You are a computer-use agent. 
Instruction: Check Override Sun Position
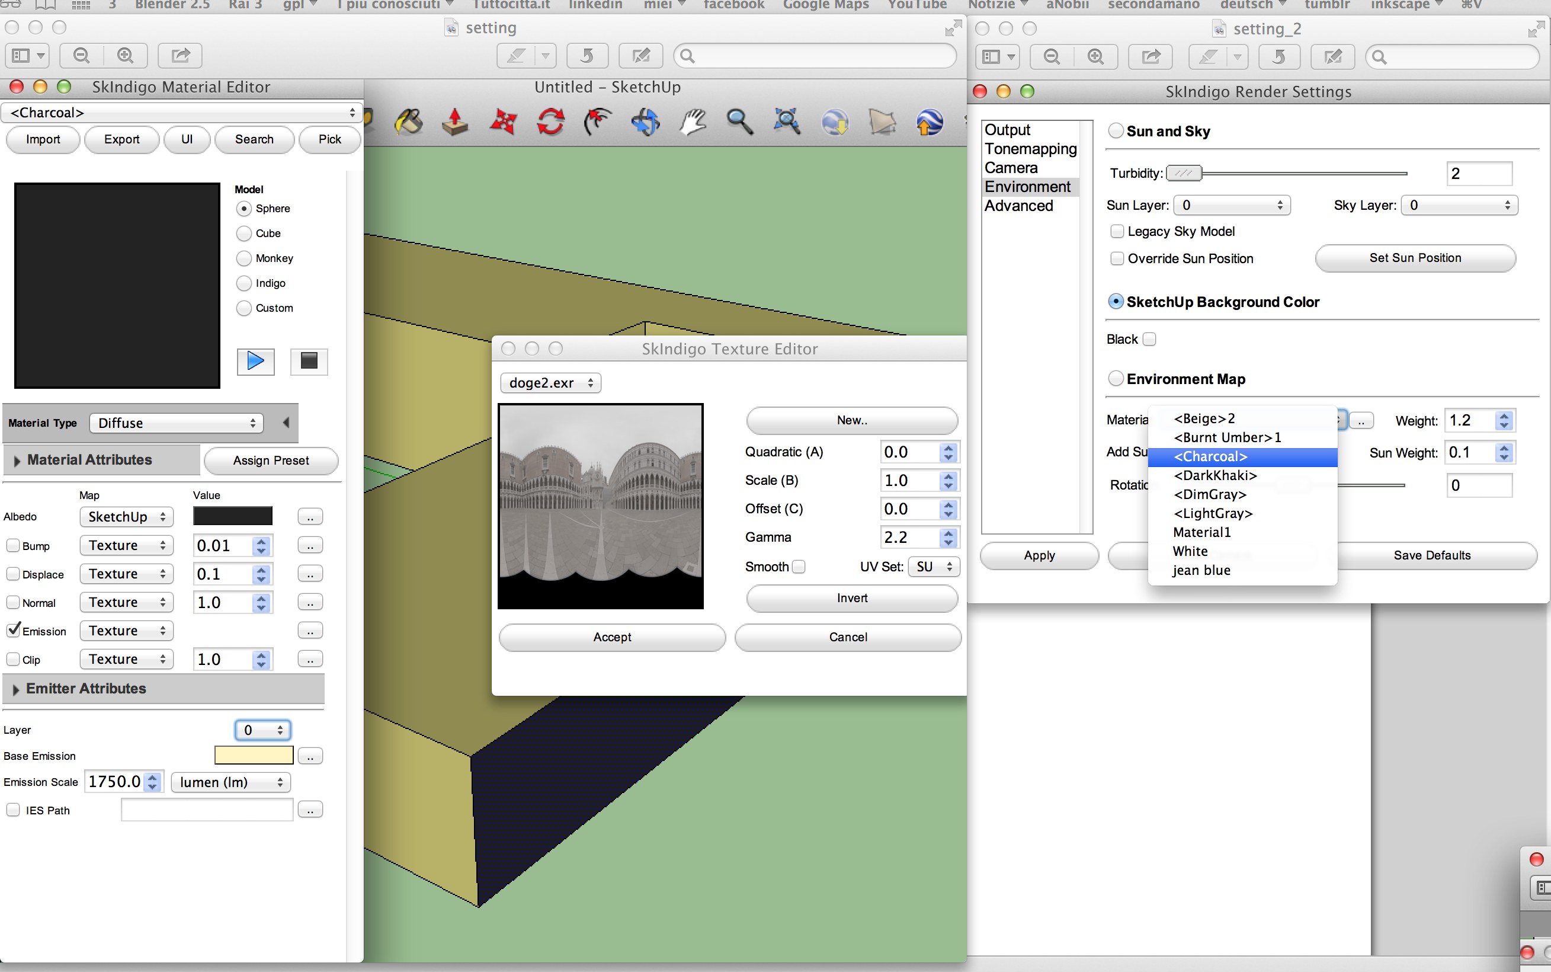(x=1117, y=258)
